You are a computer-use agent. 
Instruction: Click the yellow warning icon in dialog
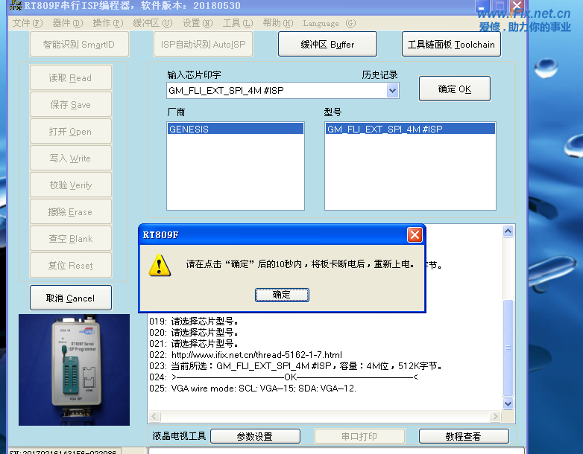tap(159, 265)
